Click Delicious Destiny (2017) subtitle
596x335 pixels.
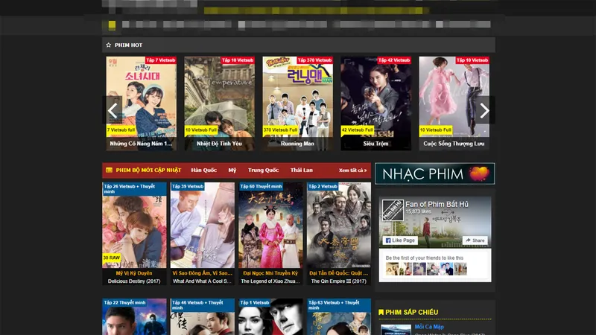click(x=134, y=281)
